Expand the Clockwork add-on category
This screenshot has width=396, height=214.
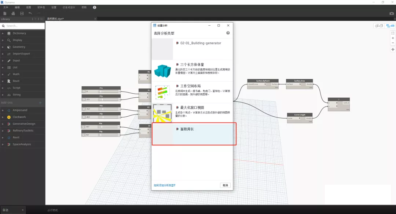(3, 117)
